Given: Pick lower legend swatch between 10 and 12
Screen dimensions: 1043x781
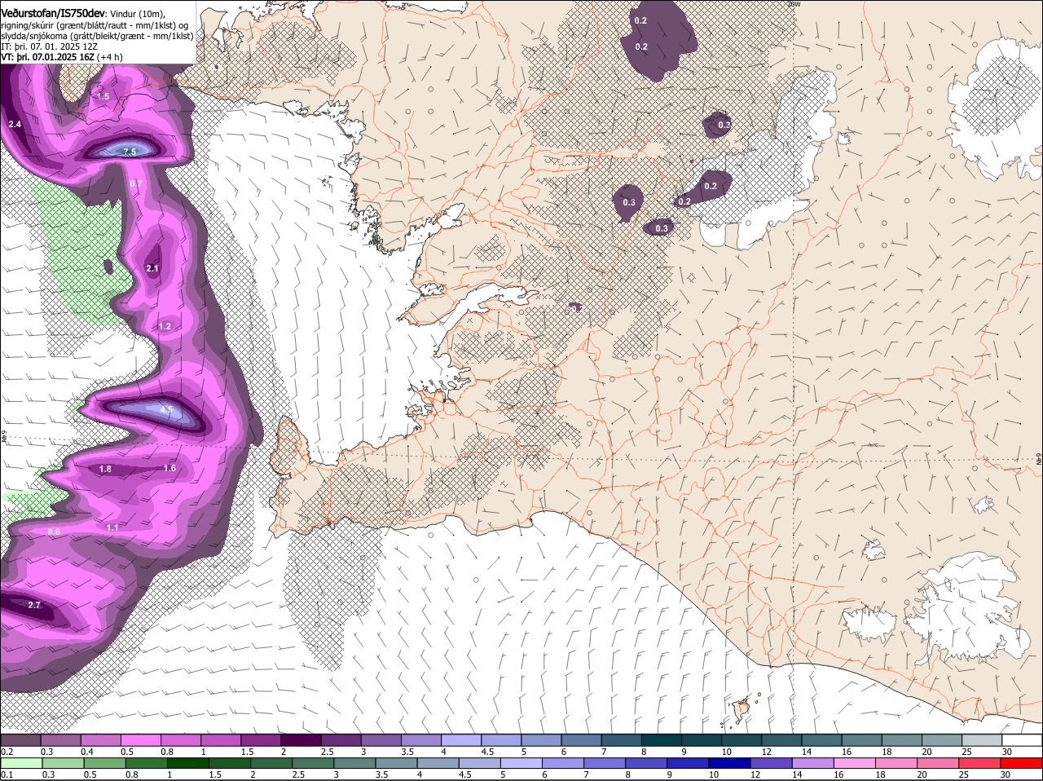Looking at the screenshot, I should click(732, 763).
